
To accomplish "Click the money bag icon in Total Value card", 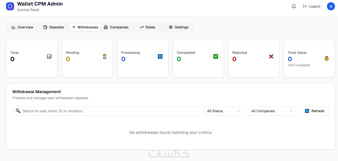I will [x=327, y=59].
